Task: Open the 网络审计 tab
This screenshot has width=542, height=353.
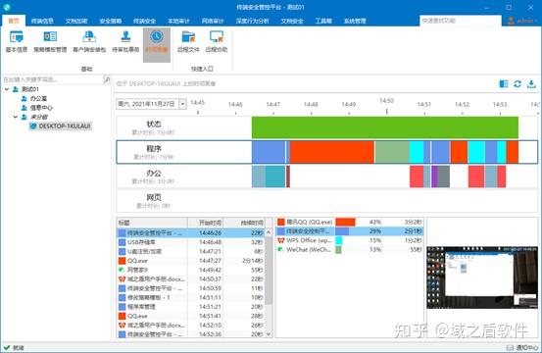Action: 213,21
